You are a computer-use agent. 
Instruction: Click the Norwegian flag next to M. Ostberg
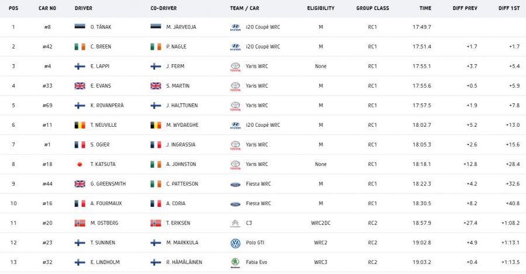pyautogui.click(x=80, y=223)
